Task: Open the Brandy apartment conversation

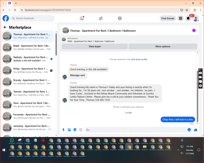Action: tap(27, 82)
